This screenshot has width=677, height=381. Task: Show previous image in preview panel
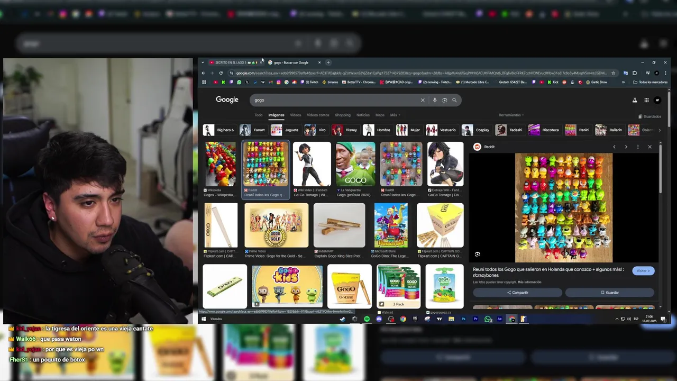614,147
